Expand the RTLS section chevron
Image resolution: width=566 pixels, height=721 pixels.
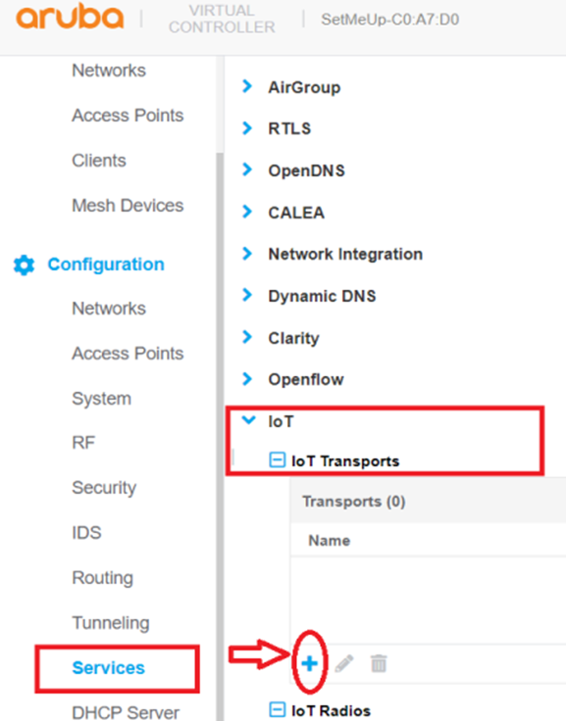pos(247,127)
